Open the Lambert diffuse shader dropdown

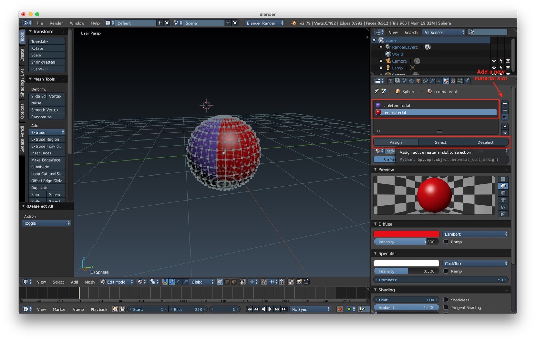point(476,234)
